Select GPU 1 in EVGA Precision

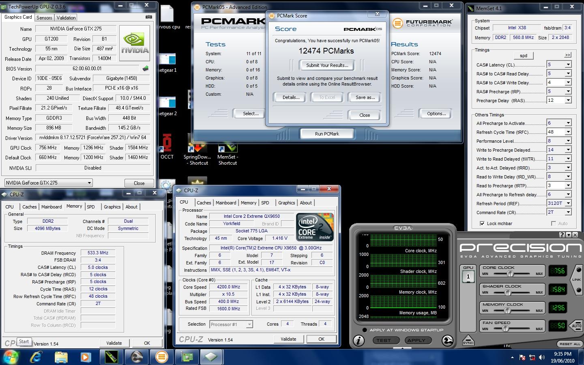point(468,277)
